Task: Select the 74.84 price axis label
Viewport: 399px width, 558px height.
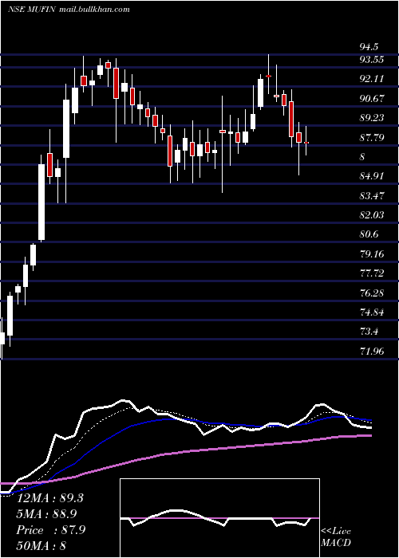Action: (372, 312)
